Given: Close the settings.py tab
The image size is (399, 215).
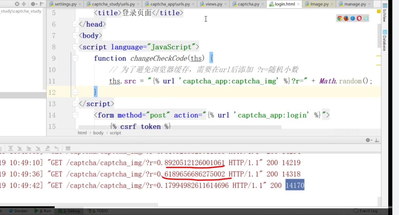Looking at the screenshot, I should [80, 4].
